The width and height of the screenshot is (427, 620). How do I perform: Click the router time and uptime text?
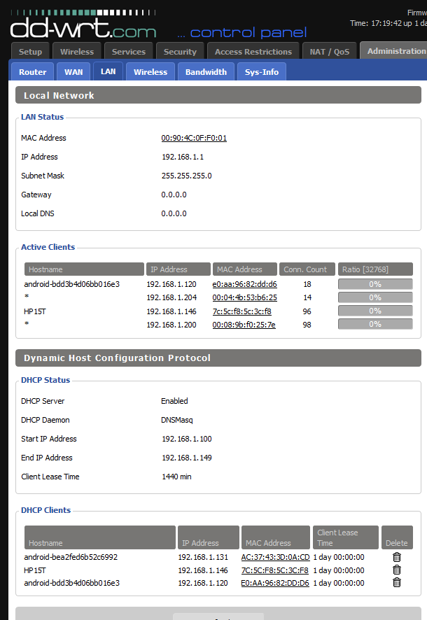point(388,23)
